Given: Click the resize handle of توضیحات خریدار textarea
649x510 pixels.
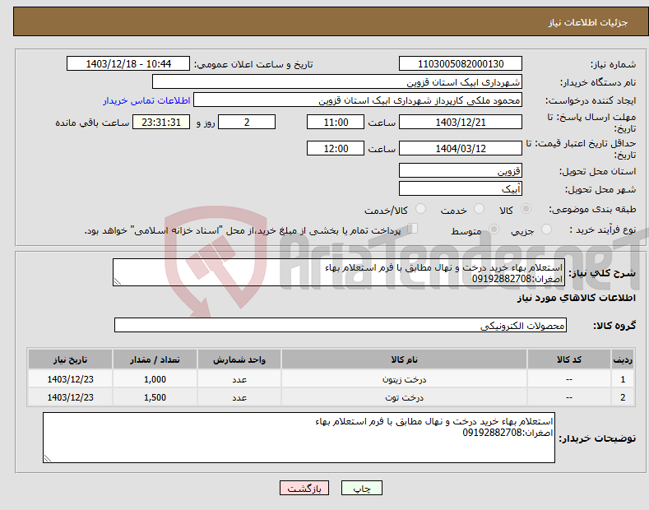Looking at the screenshot, I should point(48,458).
